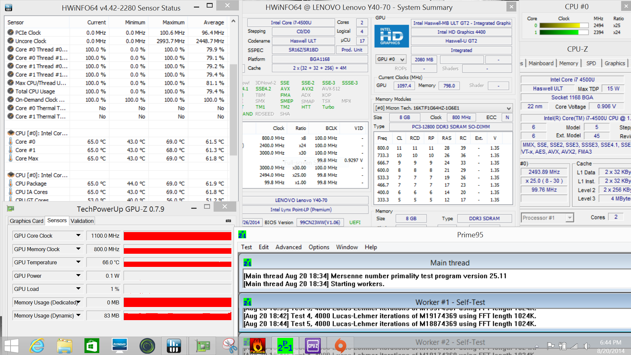Click scroll up arrow in sensor list
Viewport: 631px width, 355px height.
[x=233, y=21]
